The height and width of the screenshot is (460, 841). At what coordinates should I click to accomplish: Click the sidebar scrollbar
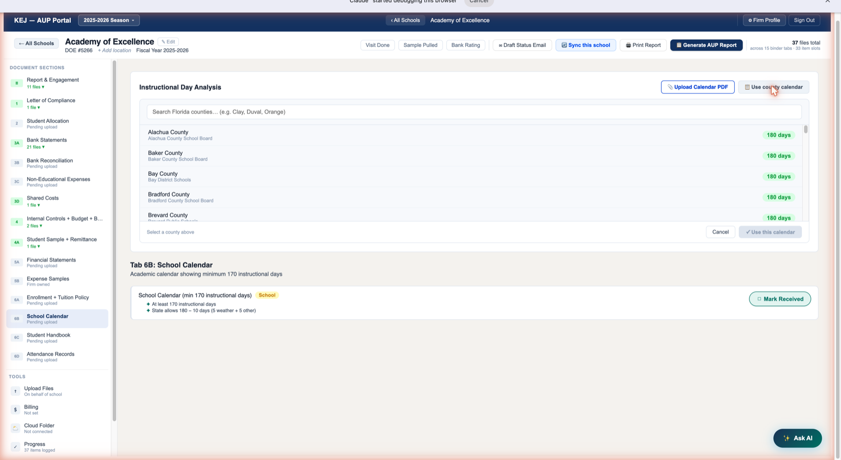coord(114,241)
